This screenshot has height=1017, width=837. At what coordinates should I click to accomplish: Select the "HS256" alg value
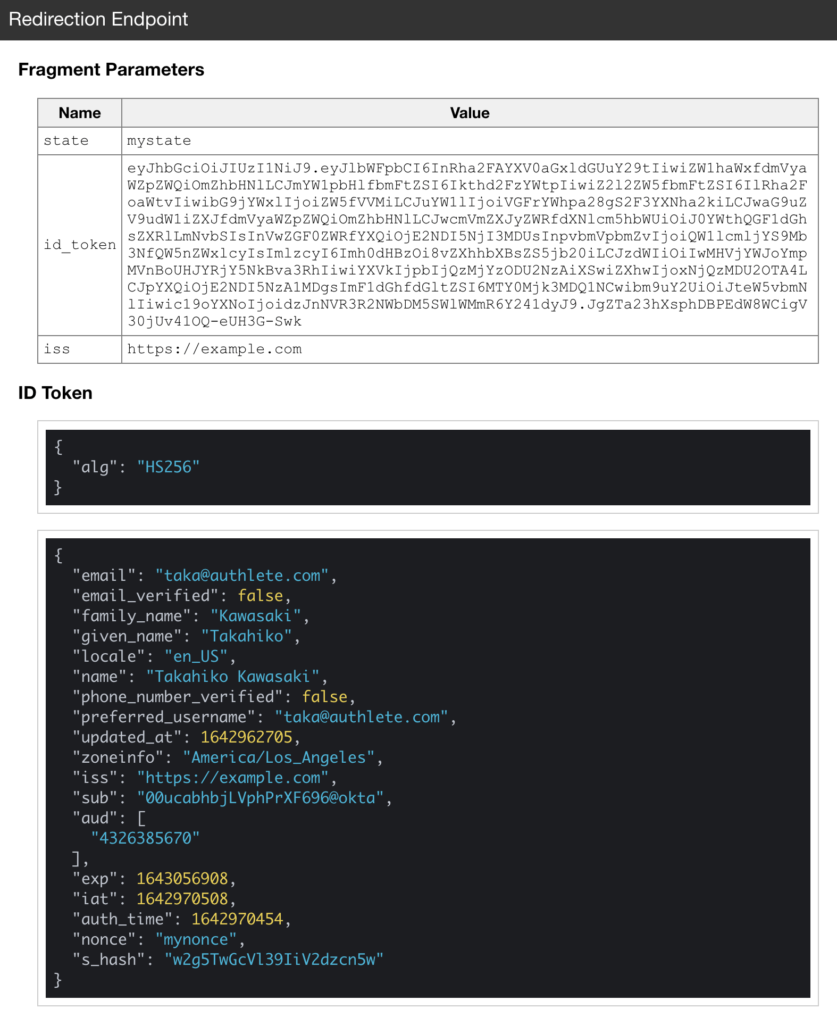tap(168, 467)
